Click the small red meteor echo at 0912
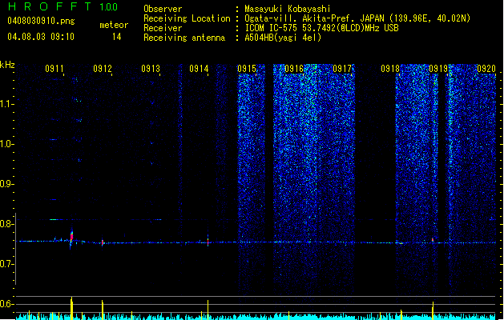 pyautogui.click(x=103, y=242)
